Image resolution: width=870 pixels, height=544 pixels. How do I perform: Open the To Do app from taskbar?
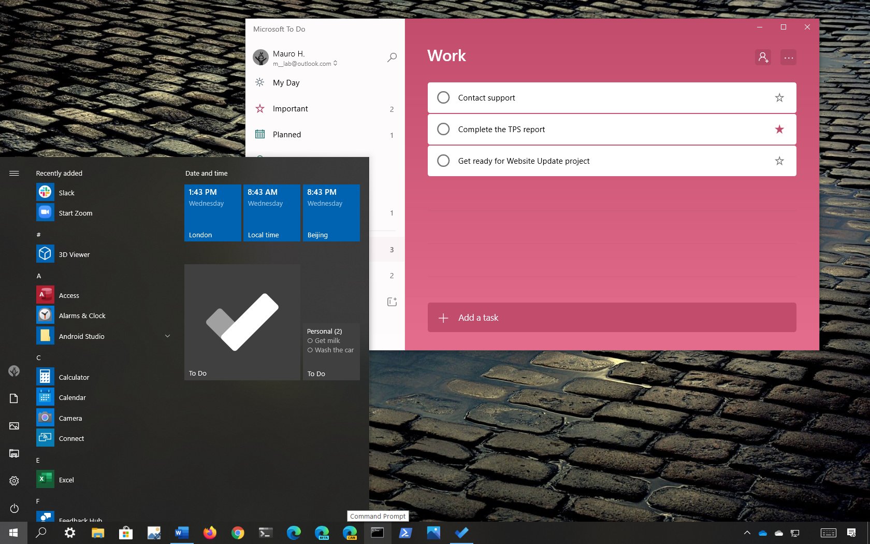click(x=461, y=533)
